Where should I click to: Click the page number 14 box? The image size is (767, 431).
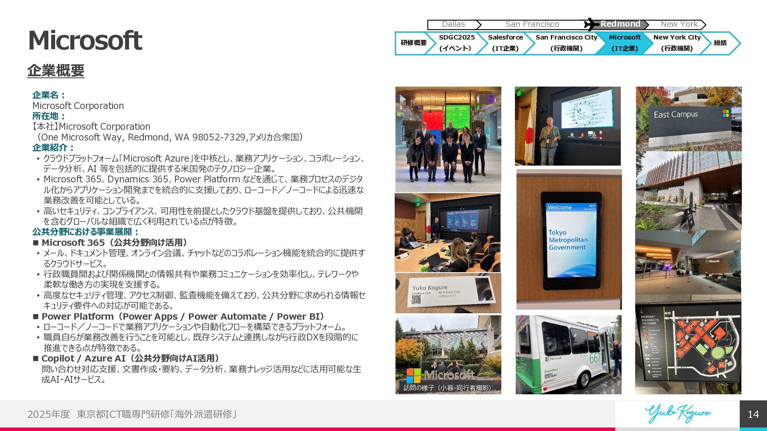pyautogui.click(x=753, y=414)
